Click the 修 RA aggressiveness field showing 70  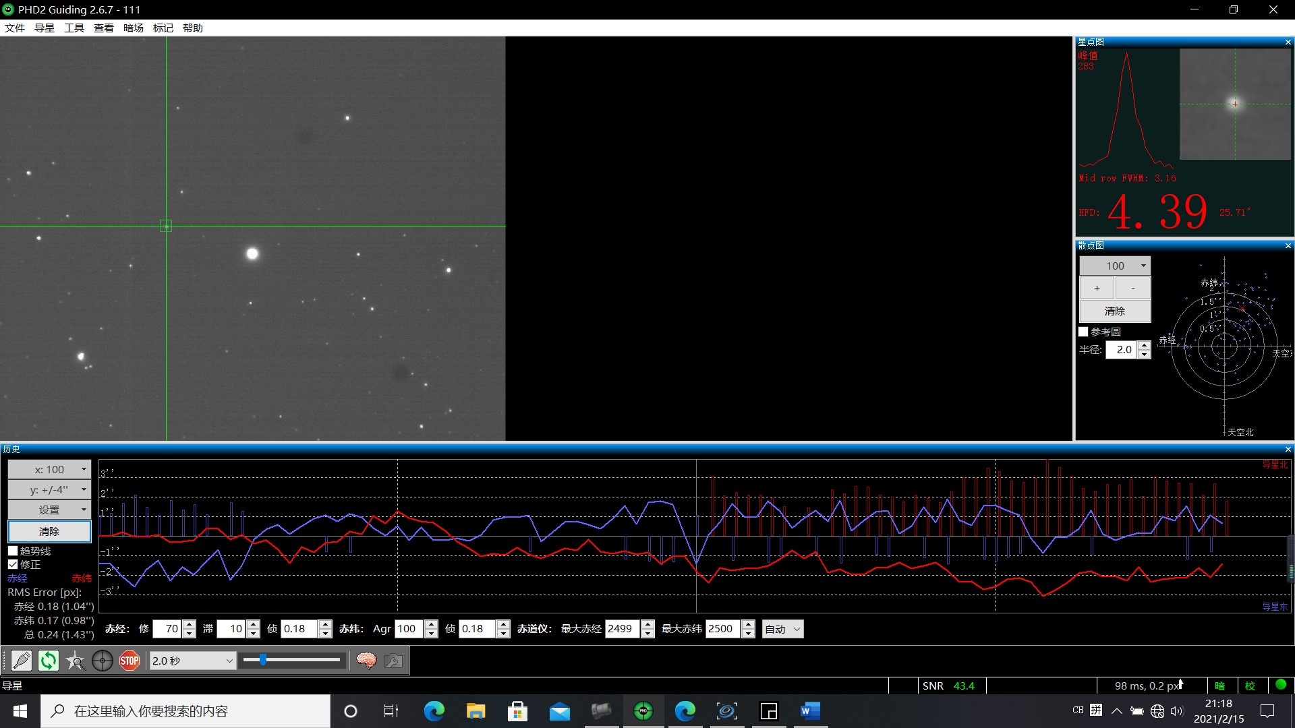point(167,629)
